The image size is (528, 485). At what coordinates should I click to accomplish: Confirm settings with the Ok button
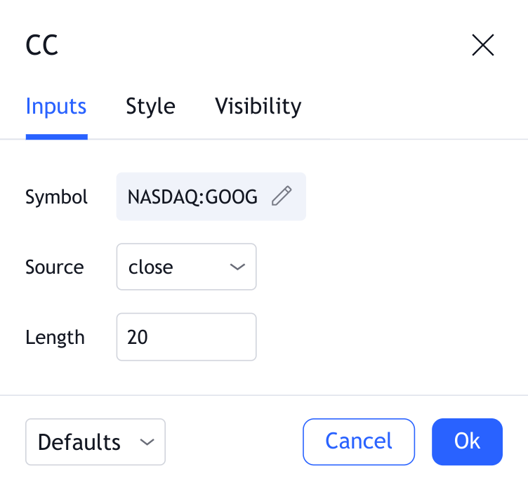pos(467,441)
